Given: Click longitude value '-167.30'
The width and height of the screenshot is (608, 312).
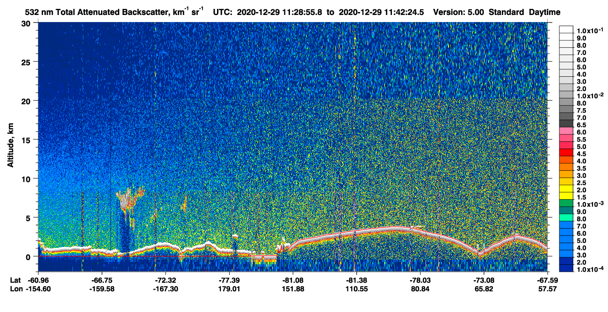Looking at the screenshot, I should click(166, 289).
